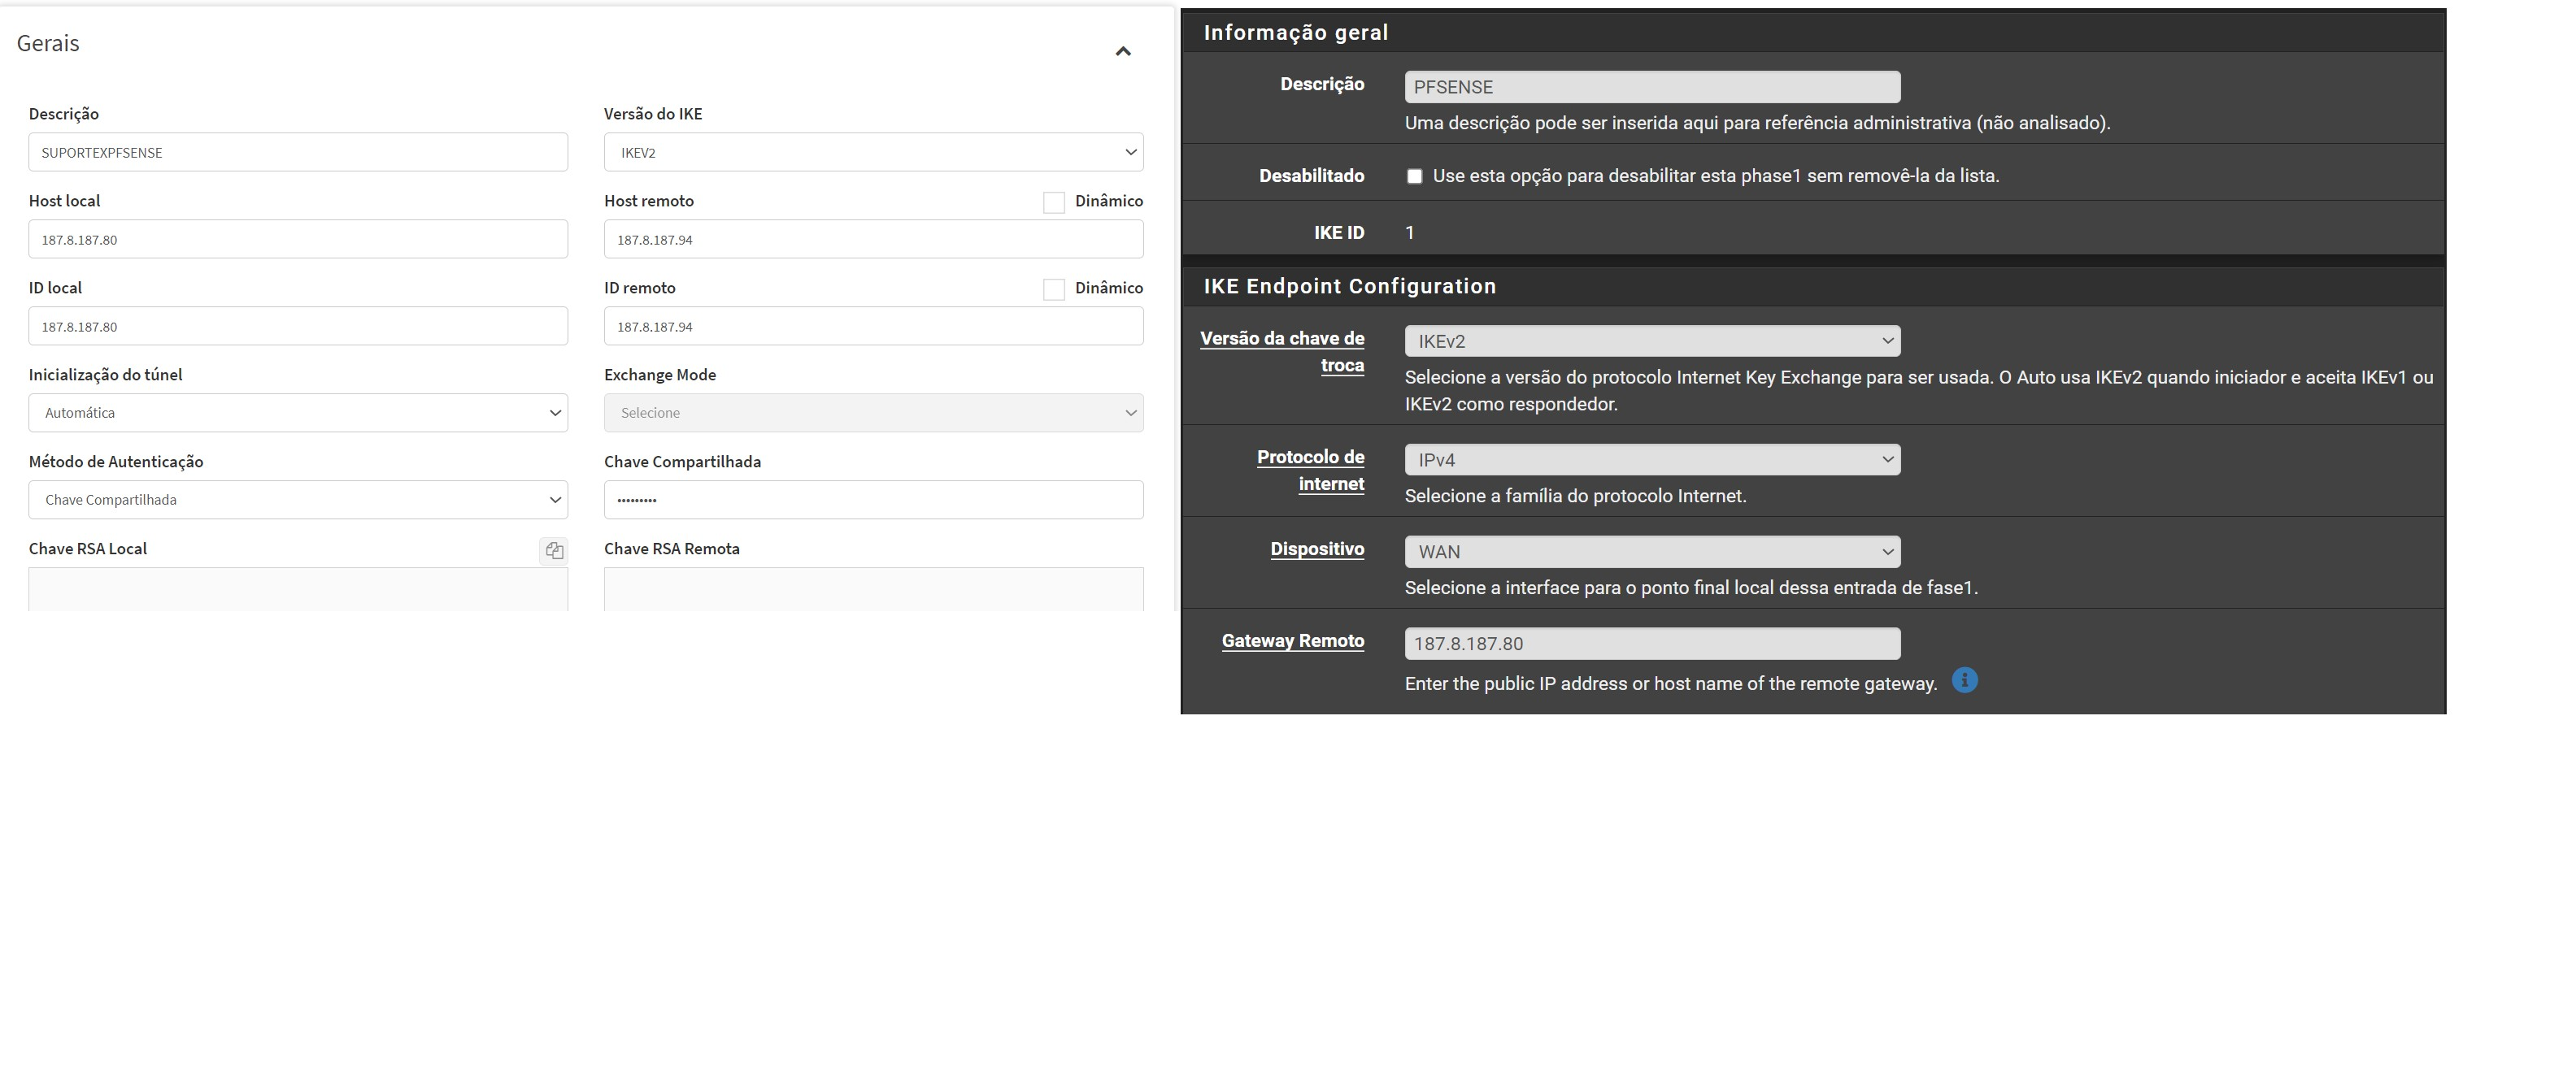
Task: Click the ID remoto field
Action: click(x=873, y=327)
